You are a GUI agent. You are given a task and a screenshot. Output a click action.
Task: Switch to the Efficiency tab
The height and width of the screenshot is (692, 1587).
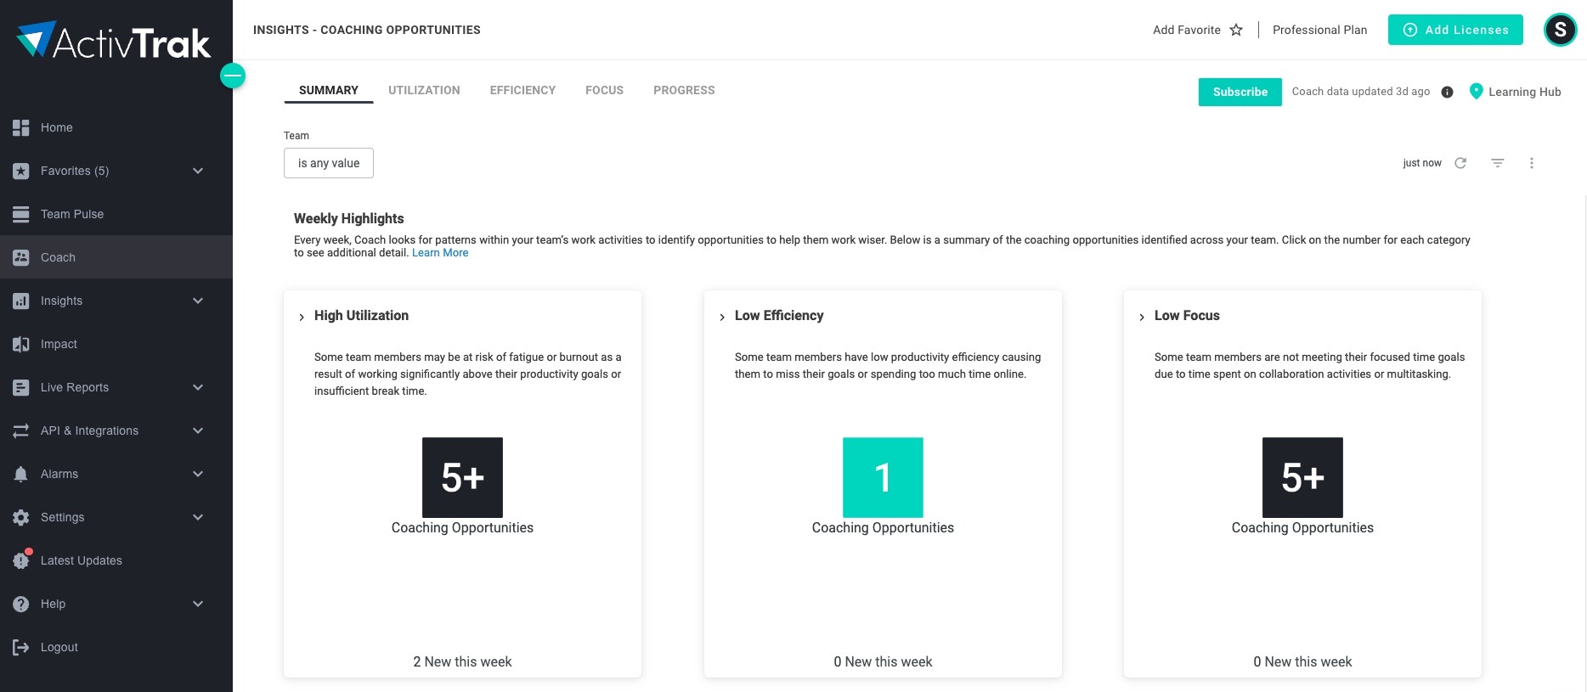coord(522,90)
